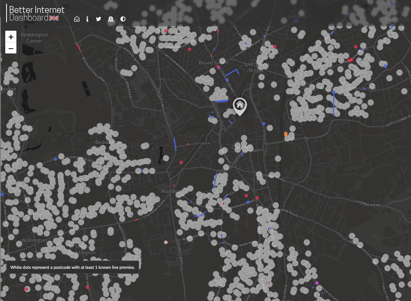The width and height of the screenshot is (411, 301).
Task: Click the Waddon place label
Action: 171,191
